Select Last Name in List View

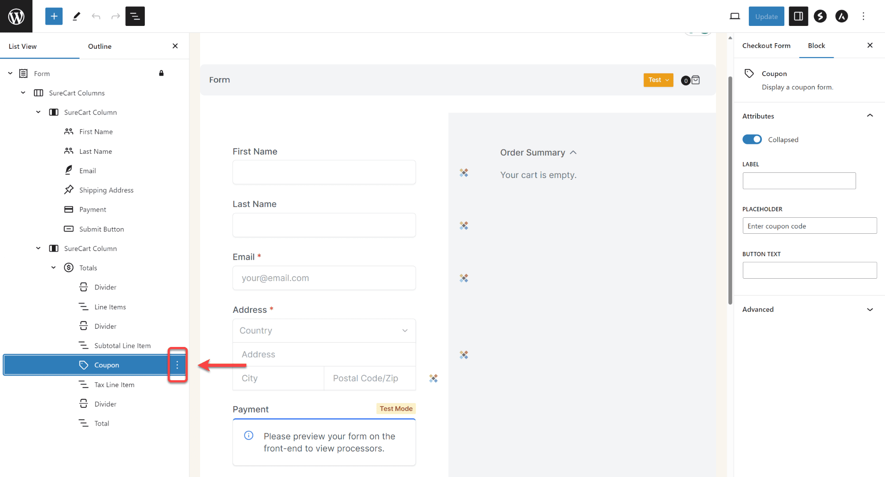tap(96, 151)
